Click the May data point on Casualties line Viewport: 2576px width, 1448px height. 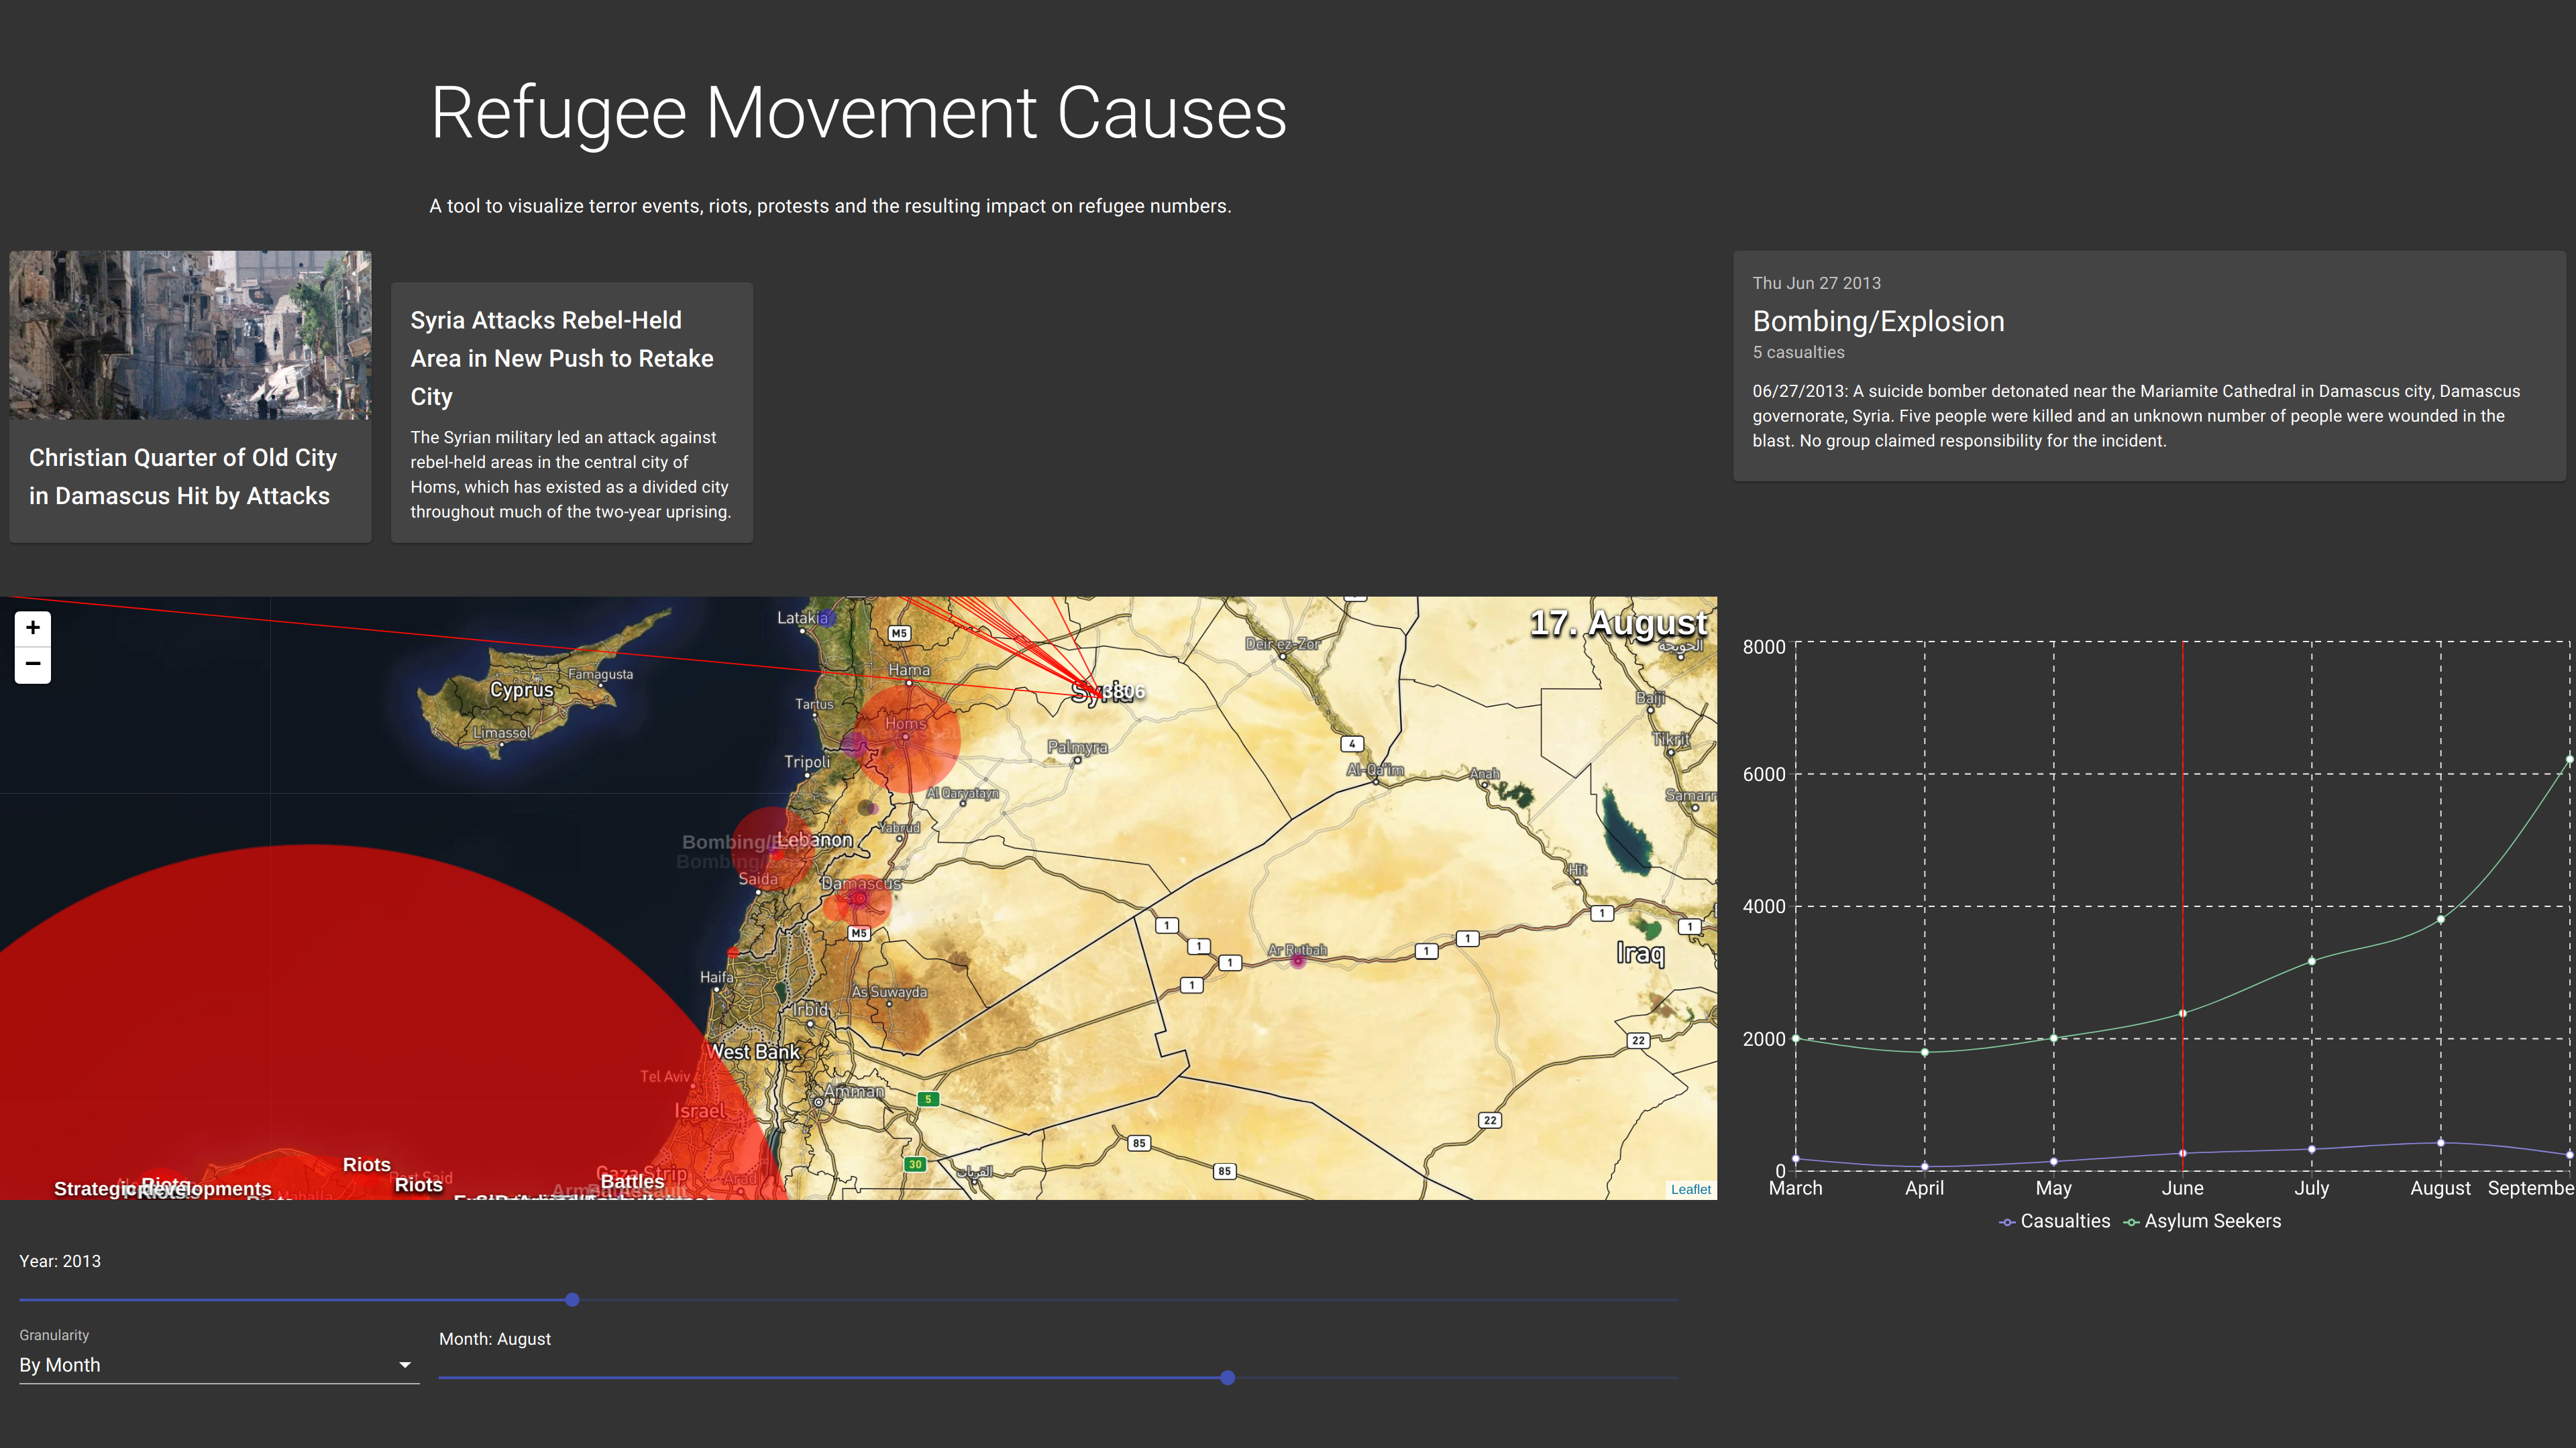pyautogui.click(x=2053, y=1161)
